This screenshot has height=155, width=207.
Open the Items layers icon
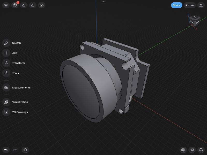(25, 150)
